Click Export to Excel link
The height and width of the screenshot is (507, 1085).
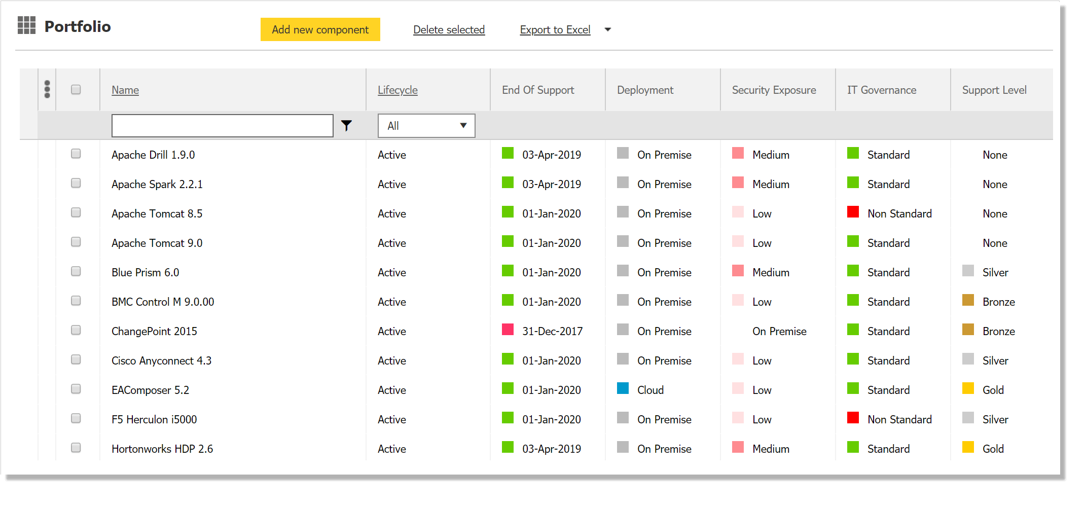coord(555,30)
